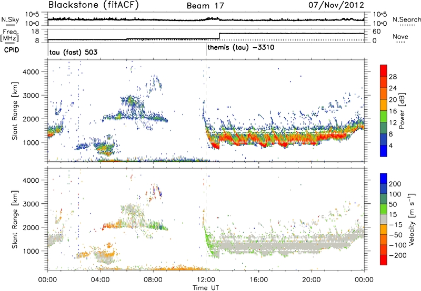Click the "18" frequency axis tick label
The height and width of the screenshot is (291, 421).
pyautogui.click(x=35, y=32)
